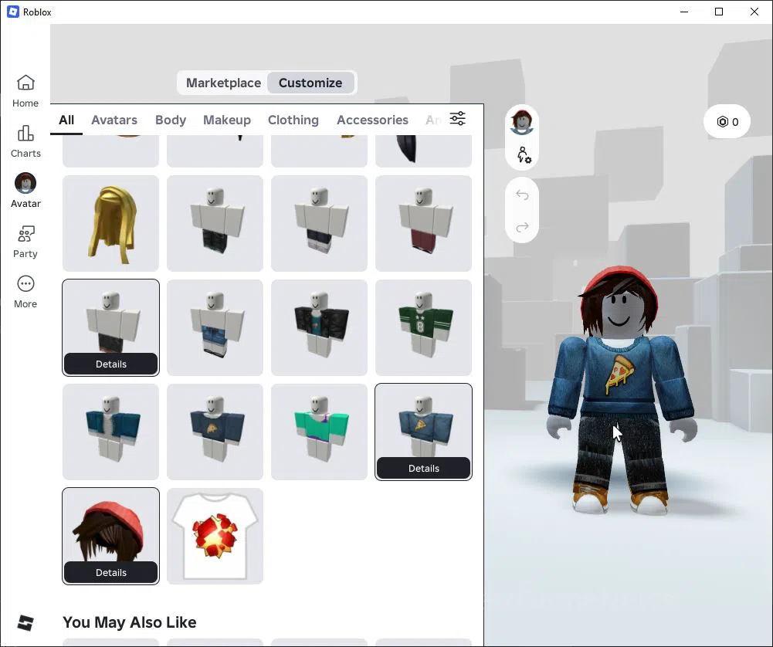Image resolution: width=773 pixels, height=647 pixels.
Task: Click the avatar headshot icon beside the preview
Action: pyautogui.click(x=521, y=121)
